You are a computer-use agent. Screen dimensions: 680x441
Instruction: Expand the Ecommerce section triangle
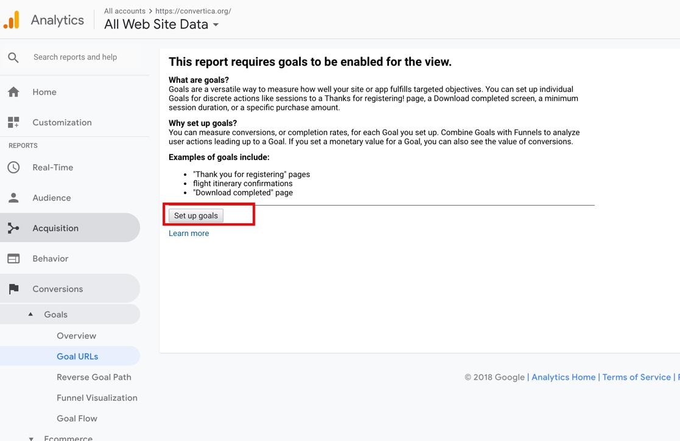click(x=31, y=438)
